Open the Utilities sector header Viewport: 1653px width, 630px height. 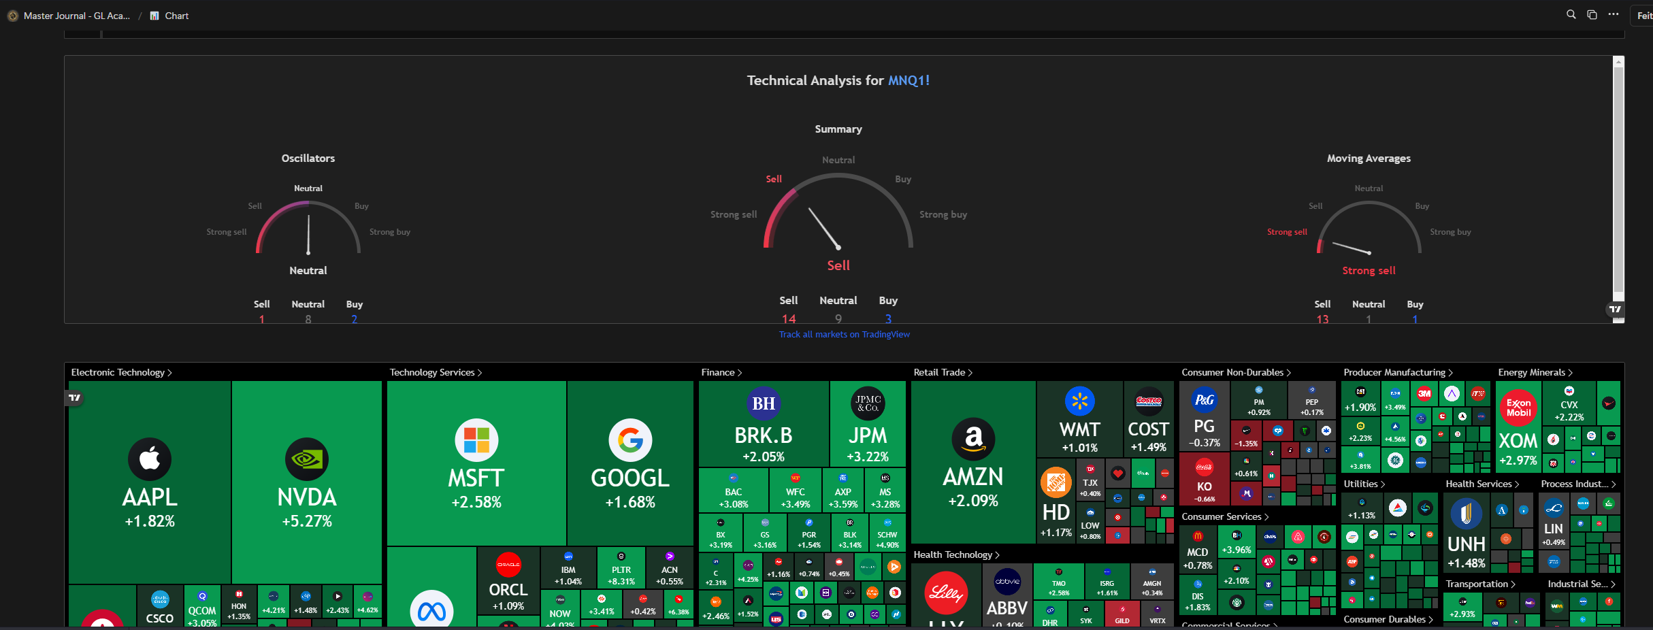(1364, 484)
